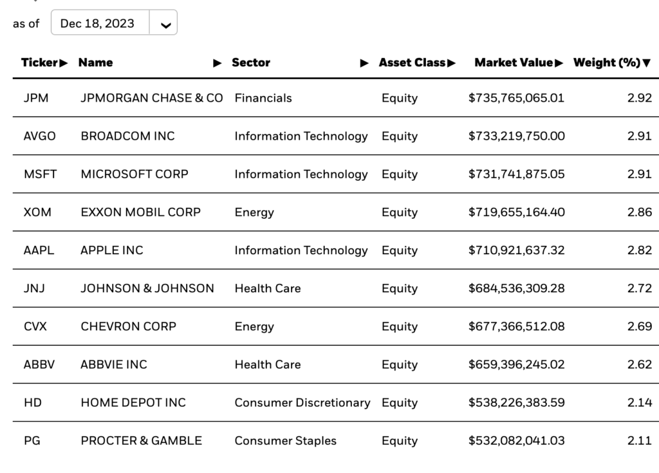Click HOME DEPOT INC holding name
The height and width of the screenshot is (473, 659).
[x=133, y=403]
